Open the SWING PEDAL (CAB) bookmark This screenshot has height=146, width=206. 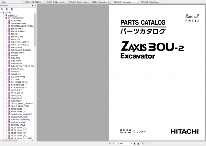point(20,117)
